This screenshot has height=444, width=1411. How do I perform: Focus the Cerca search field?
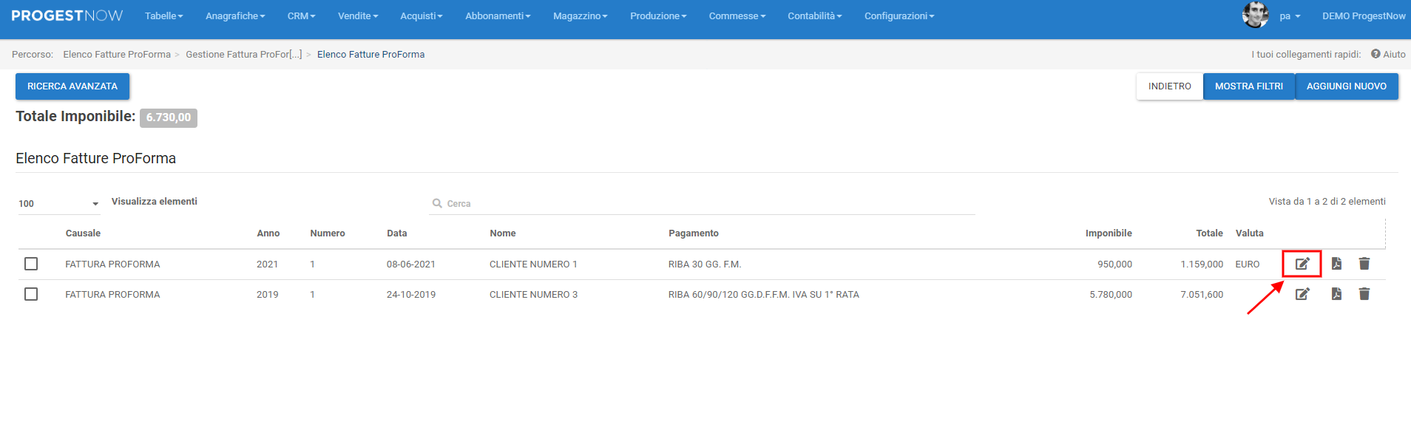point(703,203)
